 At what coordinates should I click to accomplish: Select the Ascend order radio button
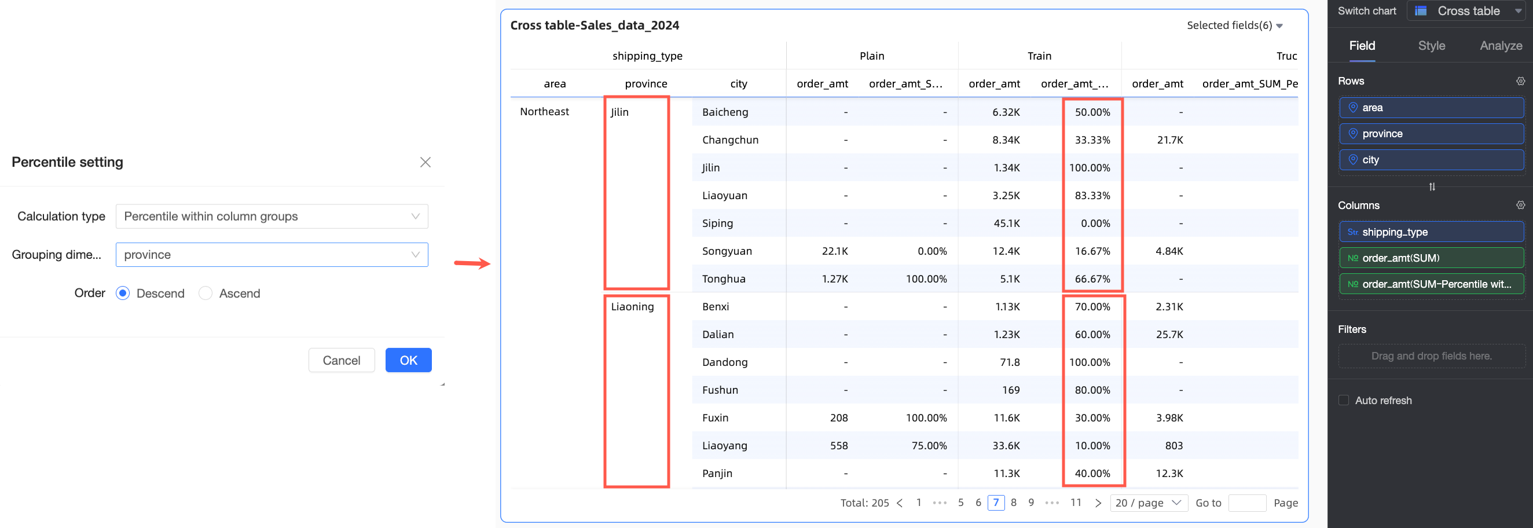point(206,293)
